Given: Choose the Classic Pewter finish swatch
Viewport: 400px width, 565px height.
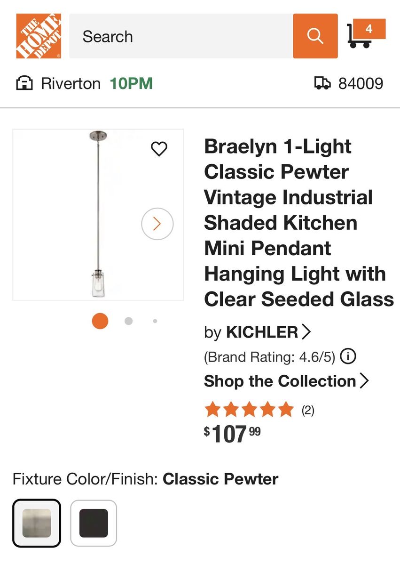Looking at the screenshot, I should [37, 523].
